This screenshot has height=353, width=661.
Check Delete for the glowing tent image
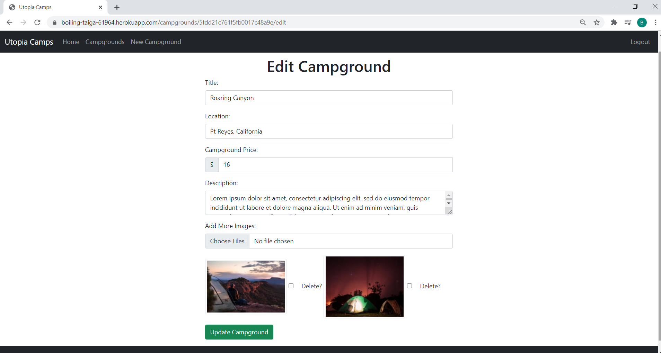coord(410,286)
